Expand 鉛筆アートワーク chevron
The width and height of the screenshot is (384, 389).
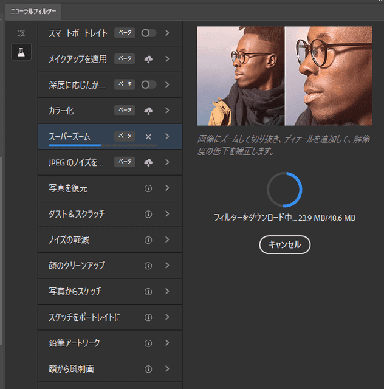[167, 343]
